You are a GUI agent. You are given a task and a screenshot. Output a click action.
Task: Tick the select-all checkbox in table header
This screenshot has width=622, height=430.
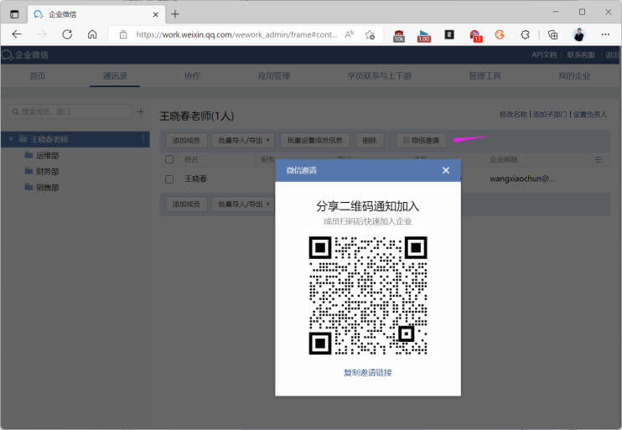(x=169, y=159)
